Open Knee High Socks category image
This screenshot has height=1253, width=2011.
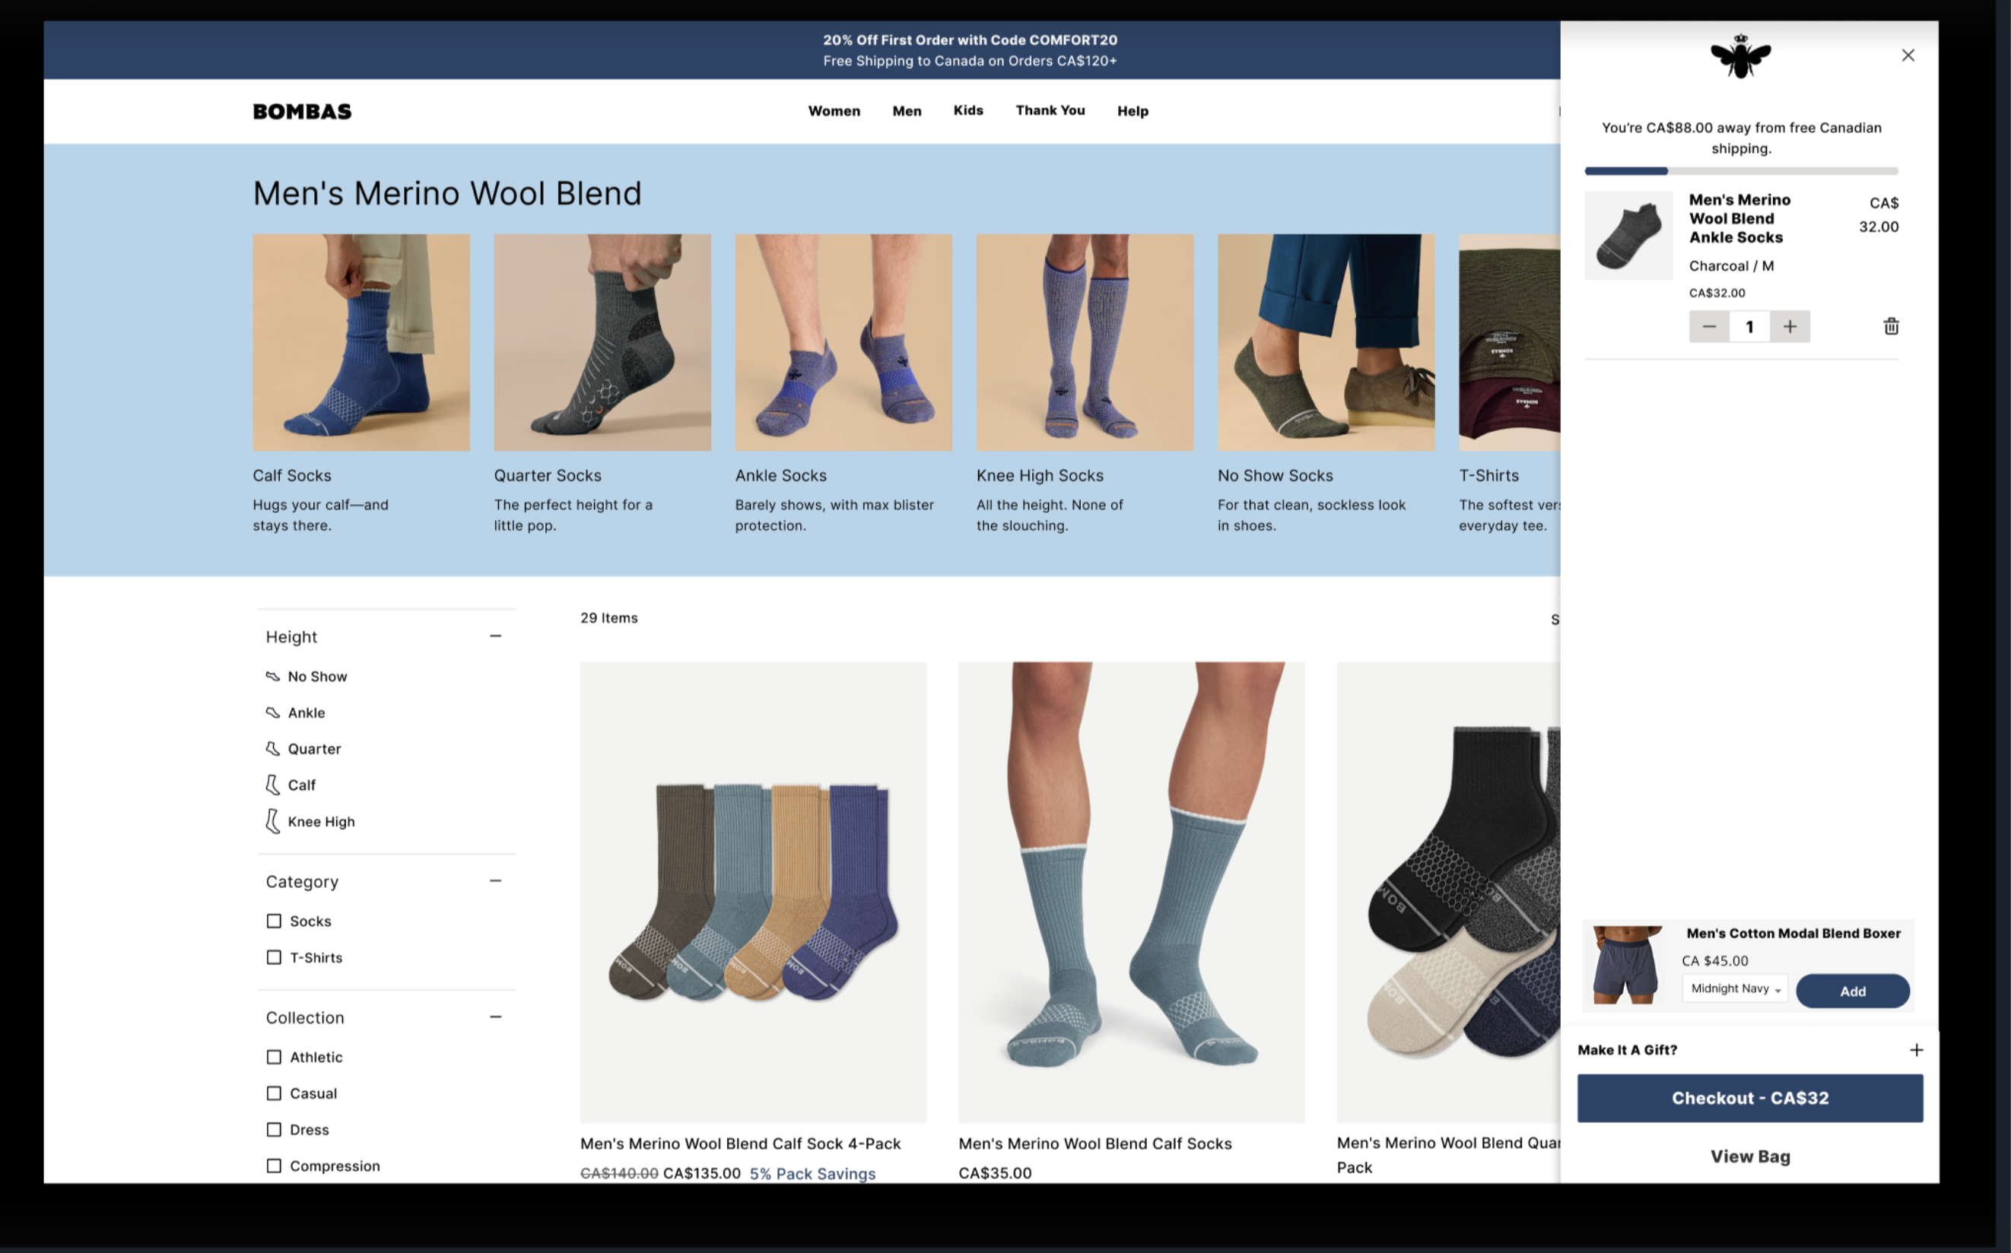[x=1085, y=342]
